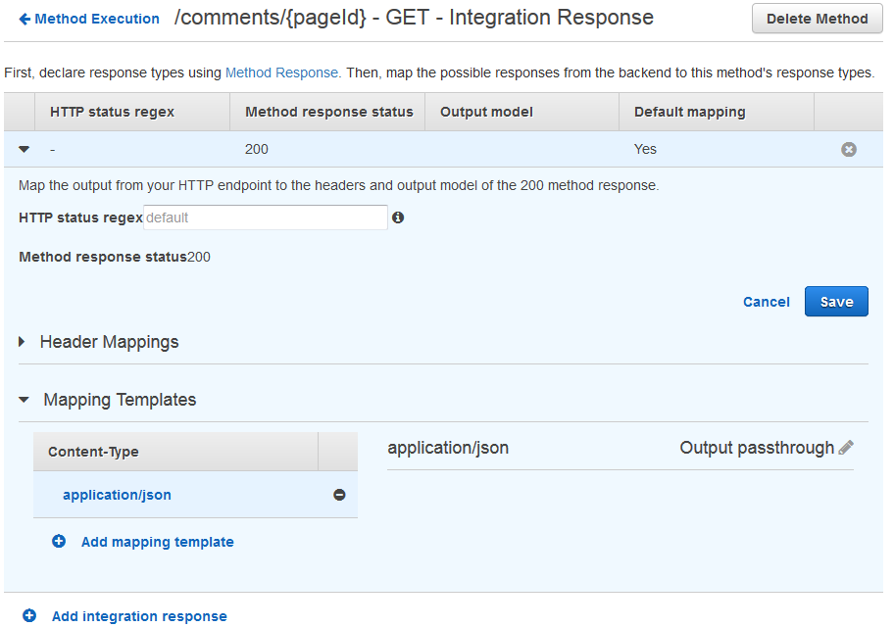Expand the Header Mappings section
Viewport: 894px width, 628px height.
tap(23, 342)
